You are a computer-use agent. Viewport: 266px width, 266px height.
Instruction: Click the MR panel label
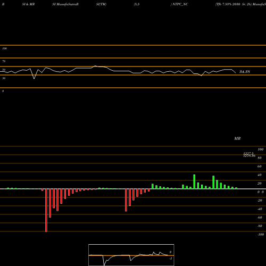coord(237,138)
